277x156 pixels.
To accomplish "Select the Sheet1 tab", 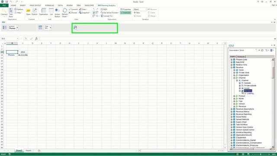I will (x=29, y=151).
